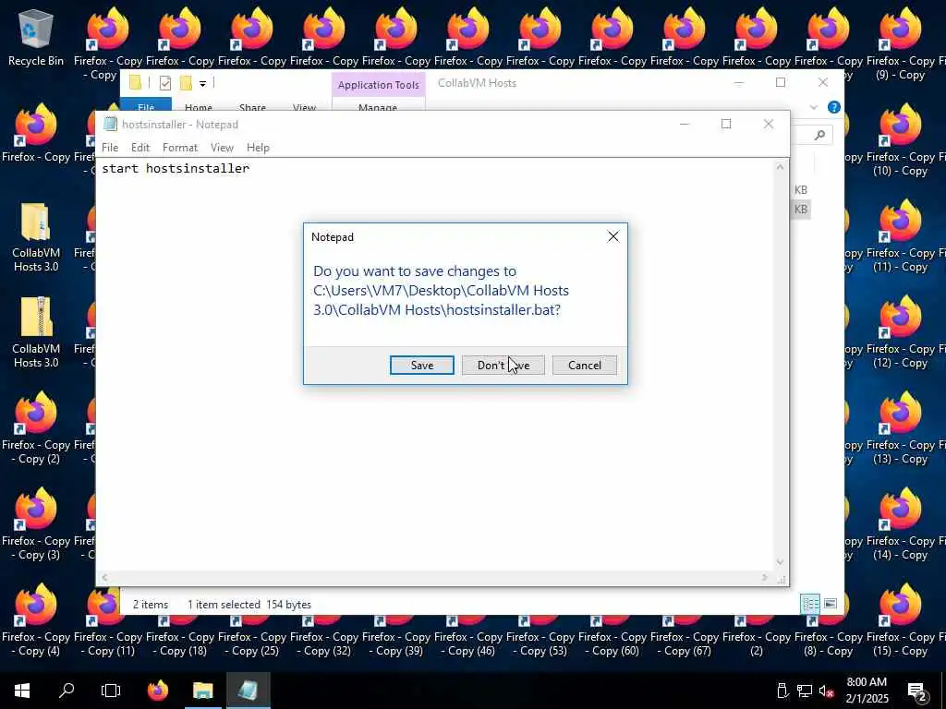
Task: Open Notepad's View menu
Action: 222,147
